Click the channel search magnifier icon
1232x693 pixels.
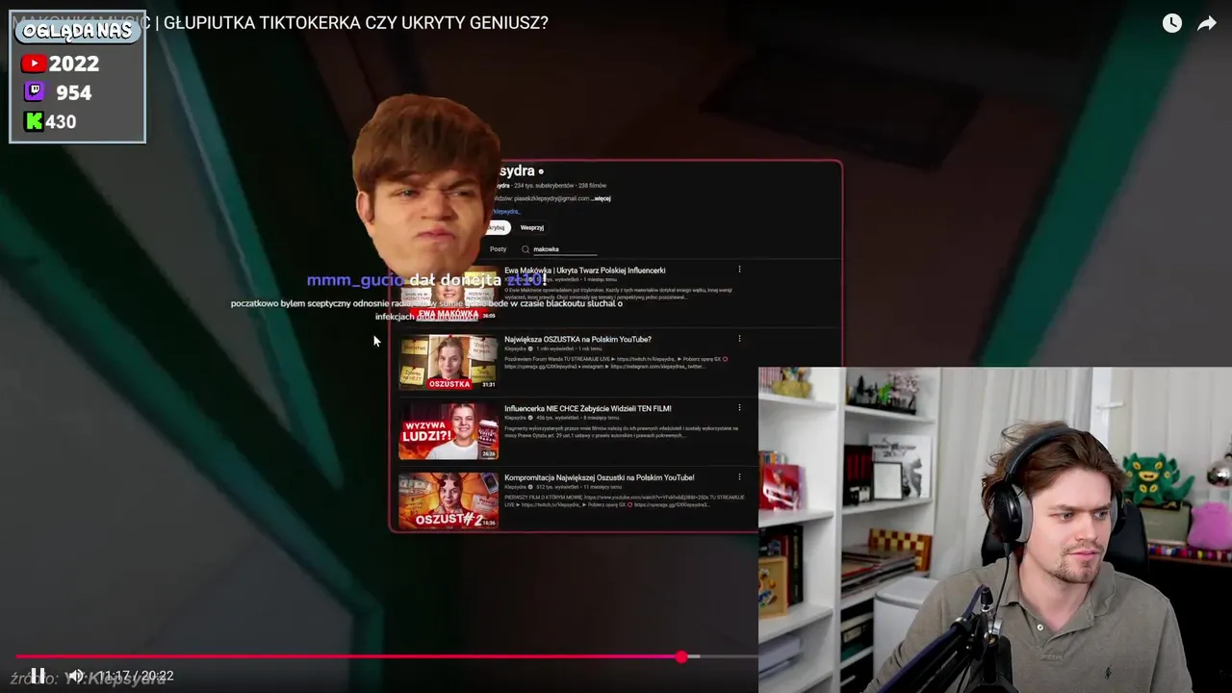(526, 249)
